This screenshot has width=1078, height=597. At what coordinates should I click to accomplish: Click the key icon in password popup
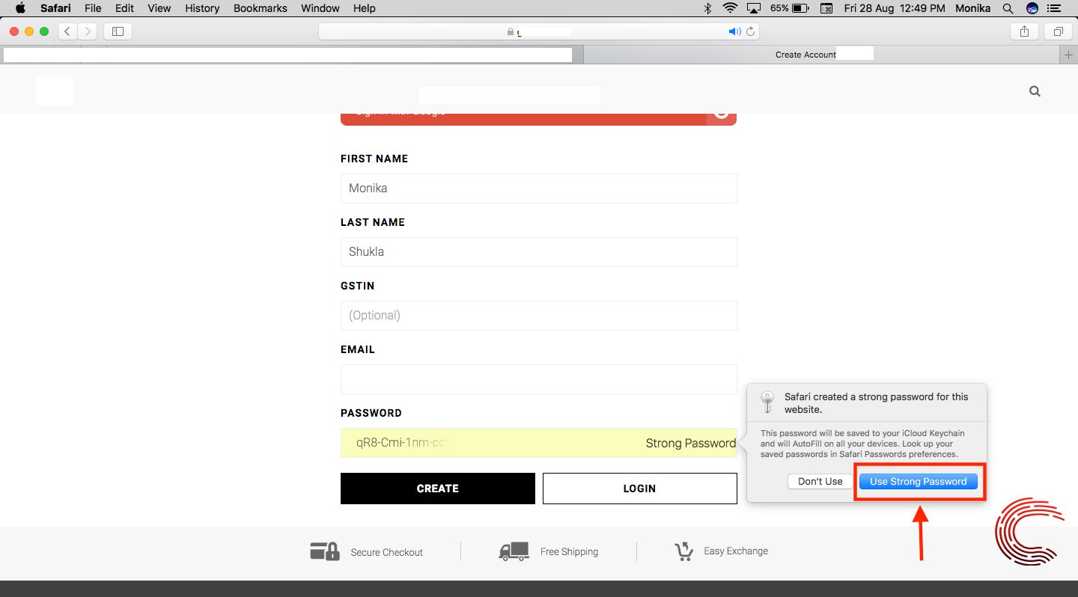pos(767,402)
